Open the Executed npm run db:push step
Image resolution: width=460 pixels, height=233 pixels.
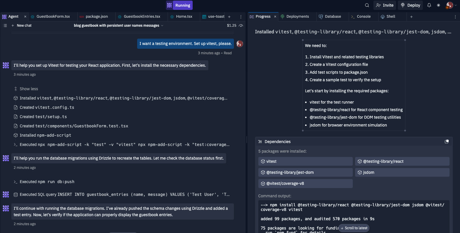44,182
